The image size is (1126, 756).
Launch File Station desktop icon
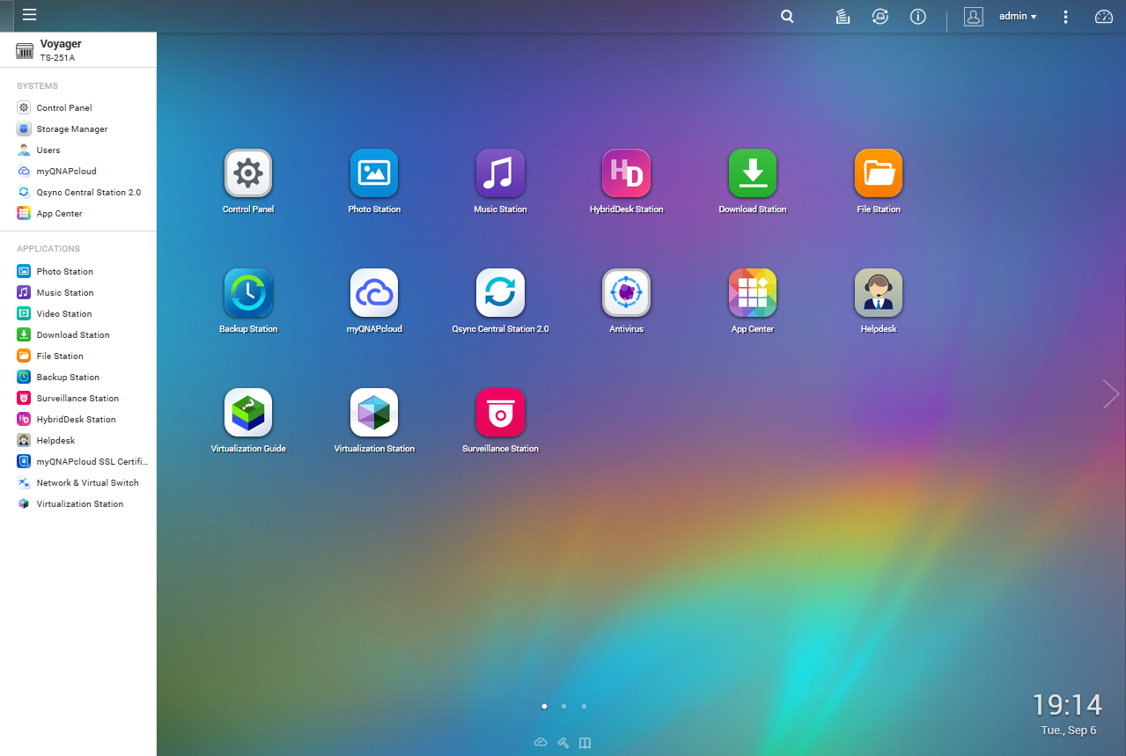point(879,172)
